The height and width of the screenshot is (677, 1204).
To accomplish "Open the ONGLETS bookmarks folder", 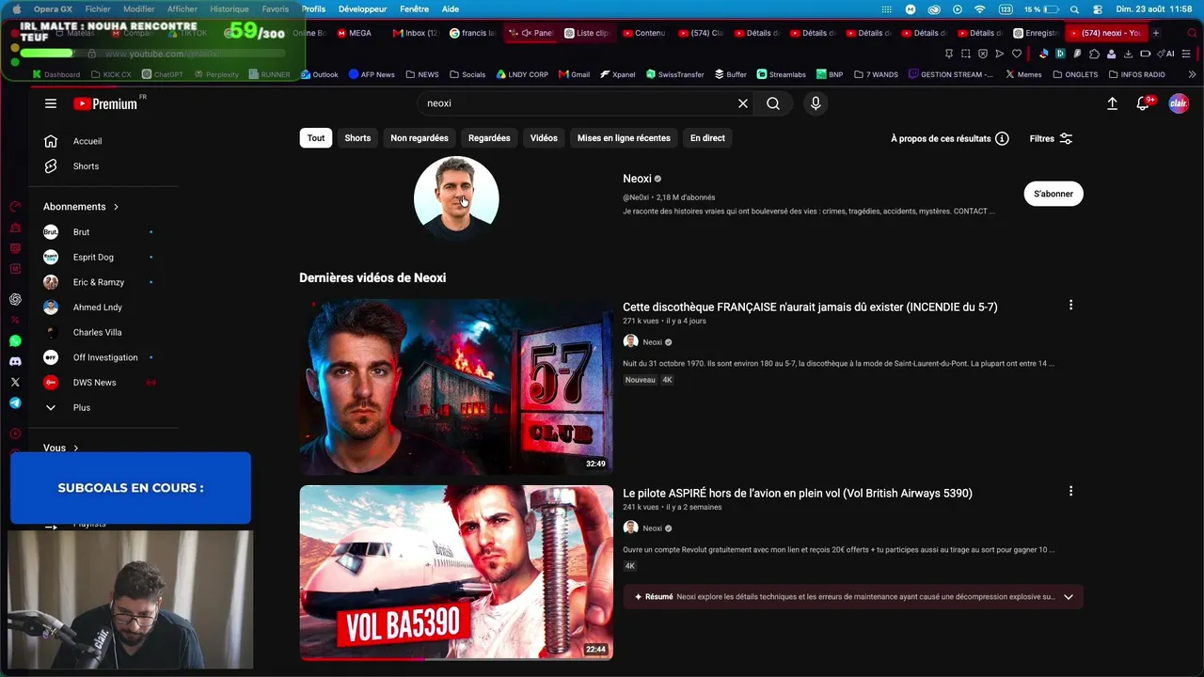I will (x=1075, y=74).
